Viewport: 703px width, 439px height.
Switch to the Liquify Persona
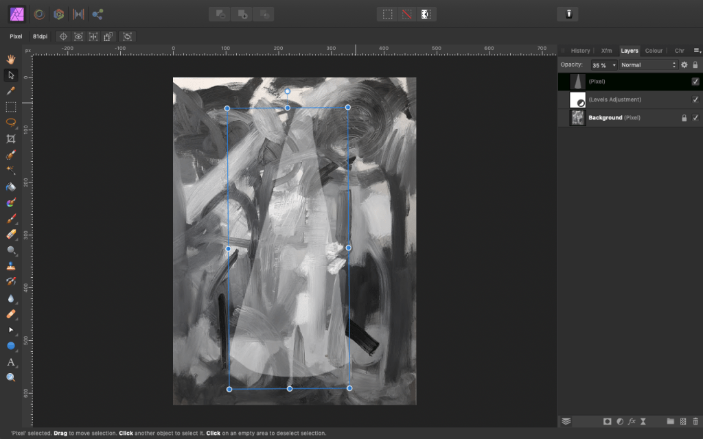coord(41,14)
